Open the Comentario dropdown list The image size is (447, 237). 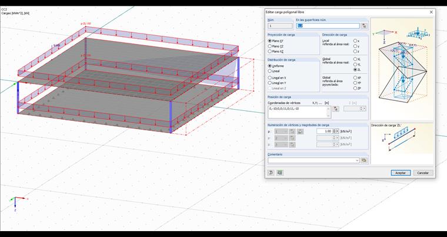coord(357,161)
